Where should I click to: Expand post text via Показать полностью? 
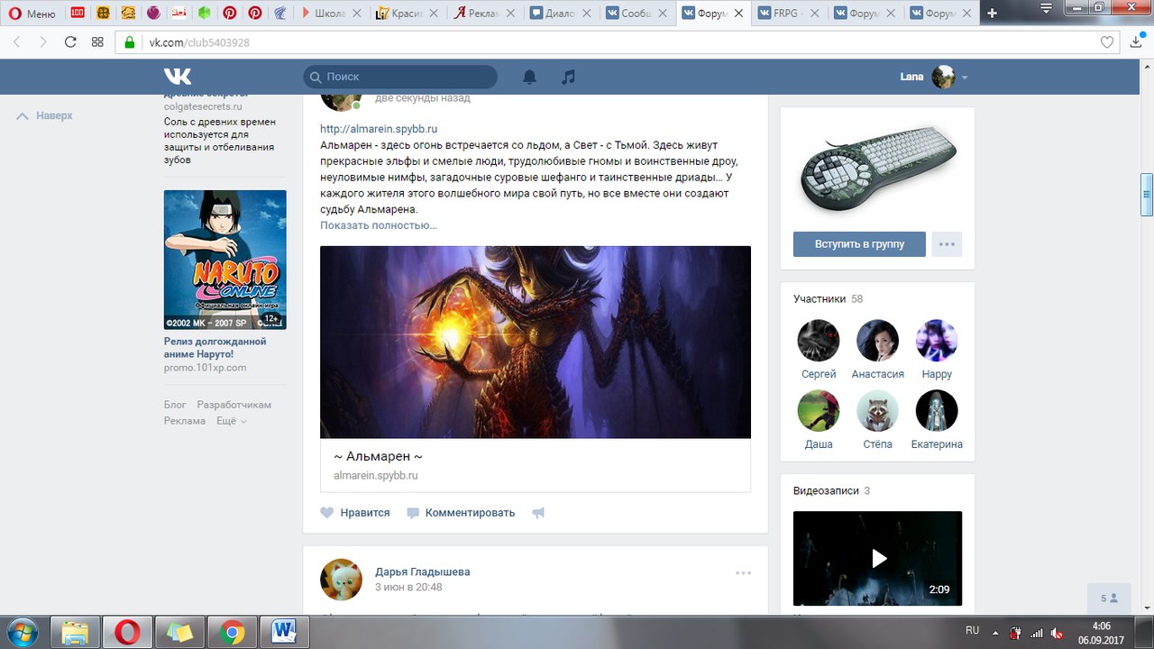pyautogui.click(x=378, y=225)
